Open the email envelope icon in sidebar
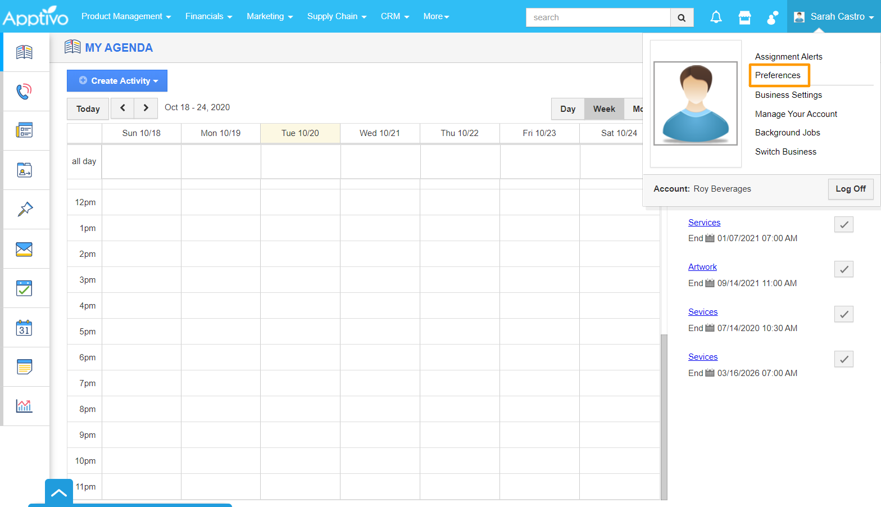Image resolution: width=881 pixels, height=507 pixels. (x=24, y=249)
